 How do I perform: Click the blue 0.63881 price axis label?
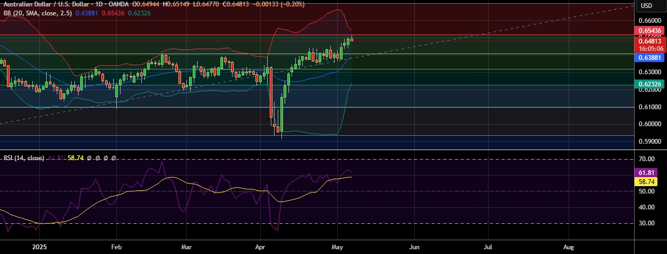point(650,57)
